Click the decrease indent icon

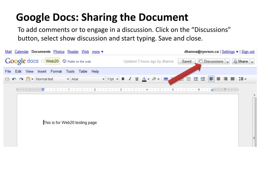click(x=196, y=79)
